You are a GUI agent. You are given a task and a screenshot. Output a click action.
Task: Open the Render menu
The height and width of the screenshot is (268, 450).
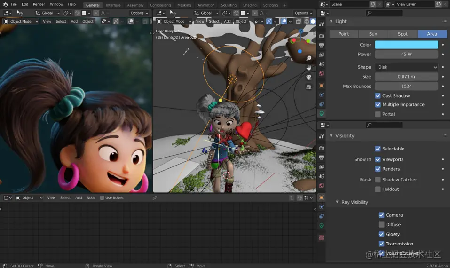pyautogui.click(x=39, y=4)
